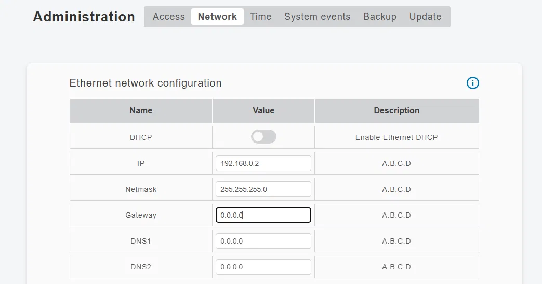Viewport: 542px width, 284px height.
Task: Click the Gateway row name label
Action: (x=141, y=215)
